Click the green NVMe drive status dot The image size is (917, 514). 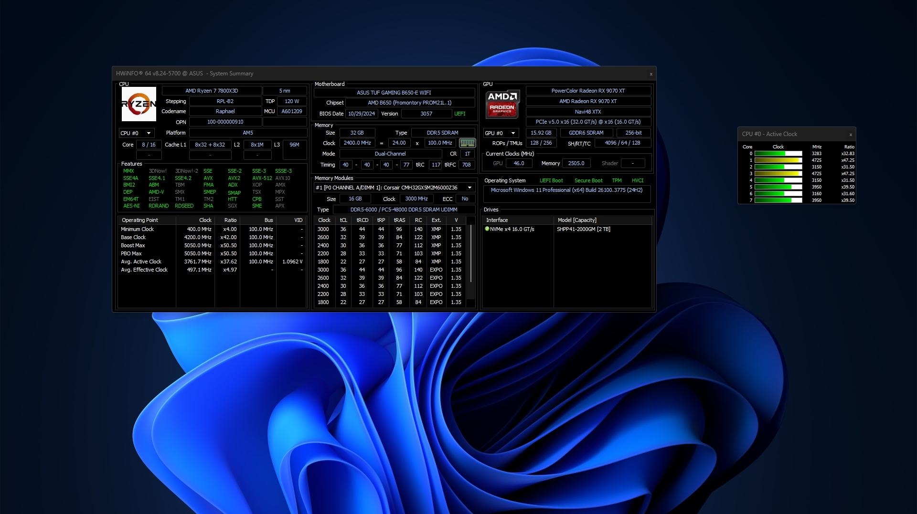(488, 229)
